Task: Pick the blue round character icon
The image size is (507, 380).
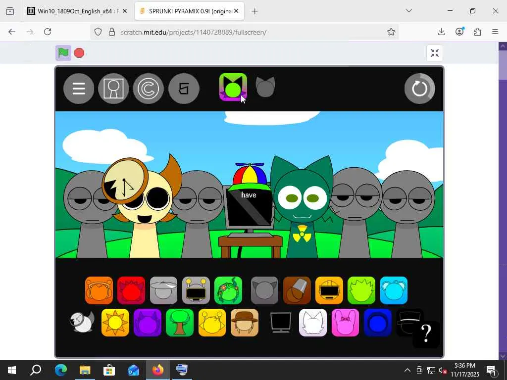Action: 378,323
